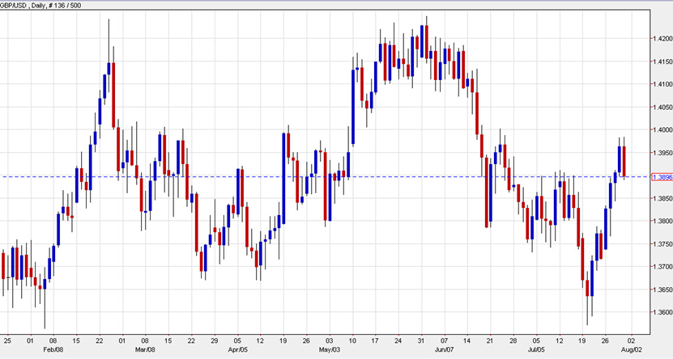
Task: Click the 1.4200 price axis label
Action: tap(662, 39)
